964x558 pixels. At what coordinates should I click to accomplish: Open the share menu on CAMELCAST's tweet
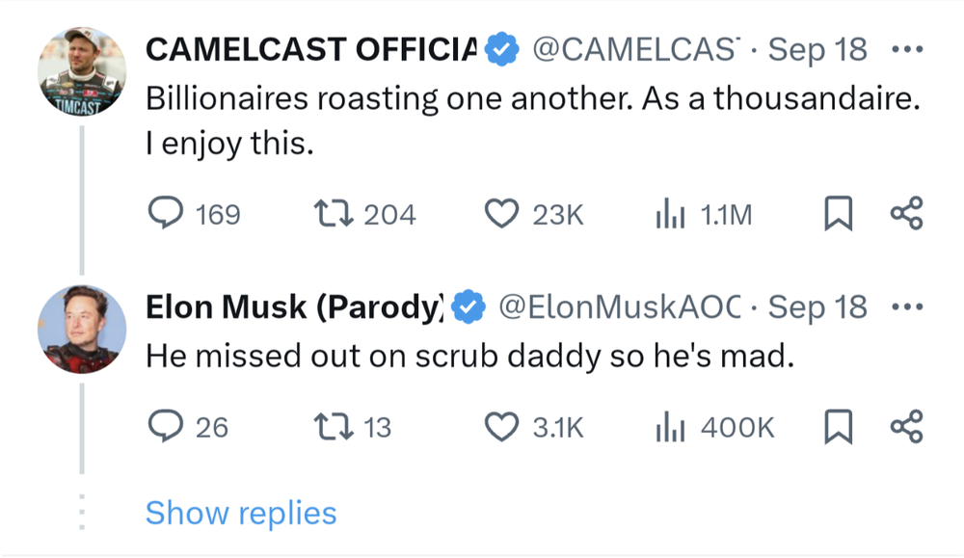(906, 214)
